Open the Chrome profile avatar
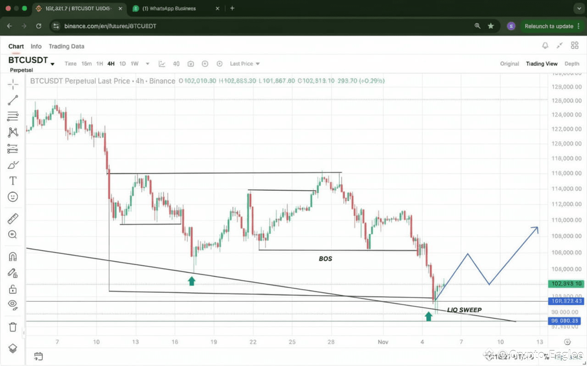The width and height of the screenshot is (587, 366). click(x=511, y=26)
